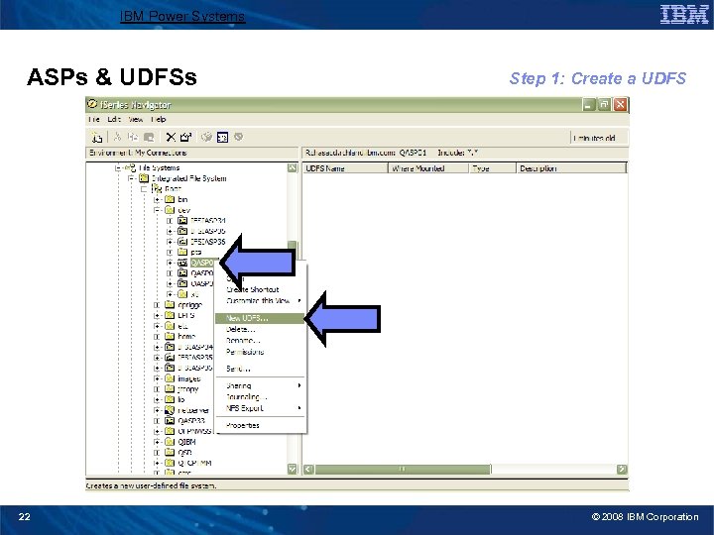Screen dimensions: 714x535
Task: Click the images folder icon
Action: [x=170, y=378]
